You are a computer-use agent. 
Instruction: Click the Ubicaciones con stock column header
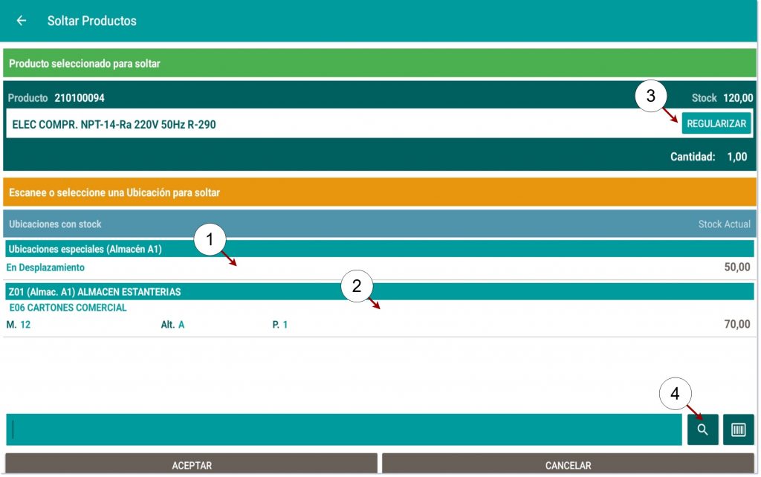click(55, 224)
